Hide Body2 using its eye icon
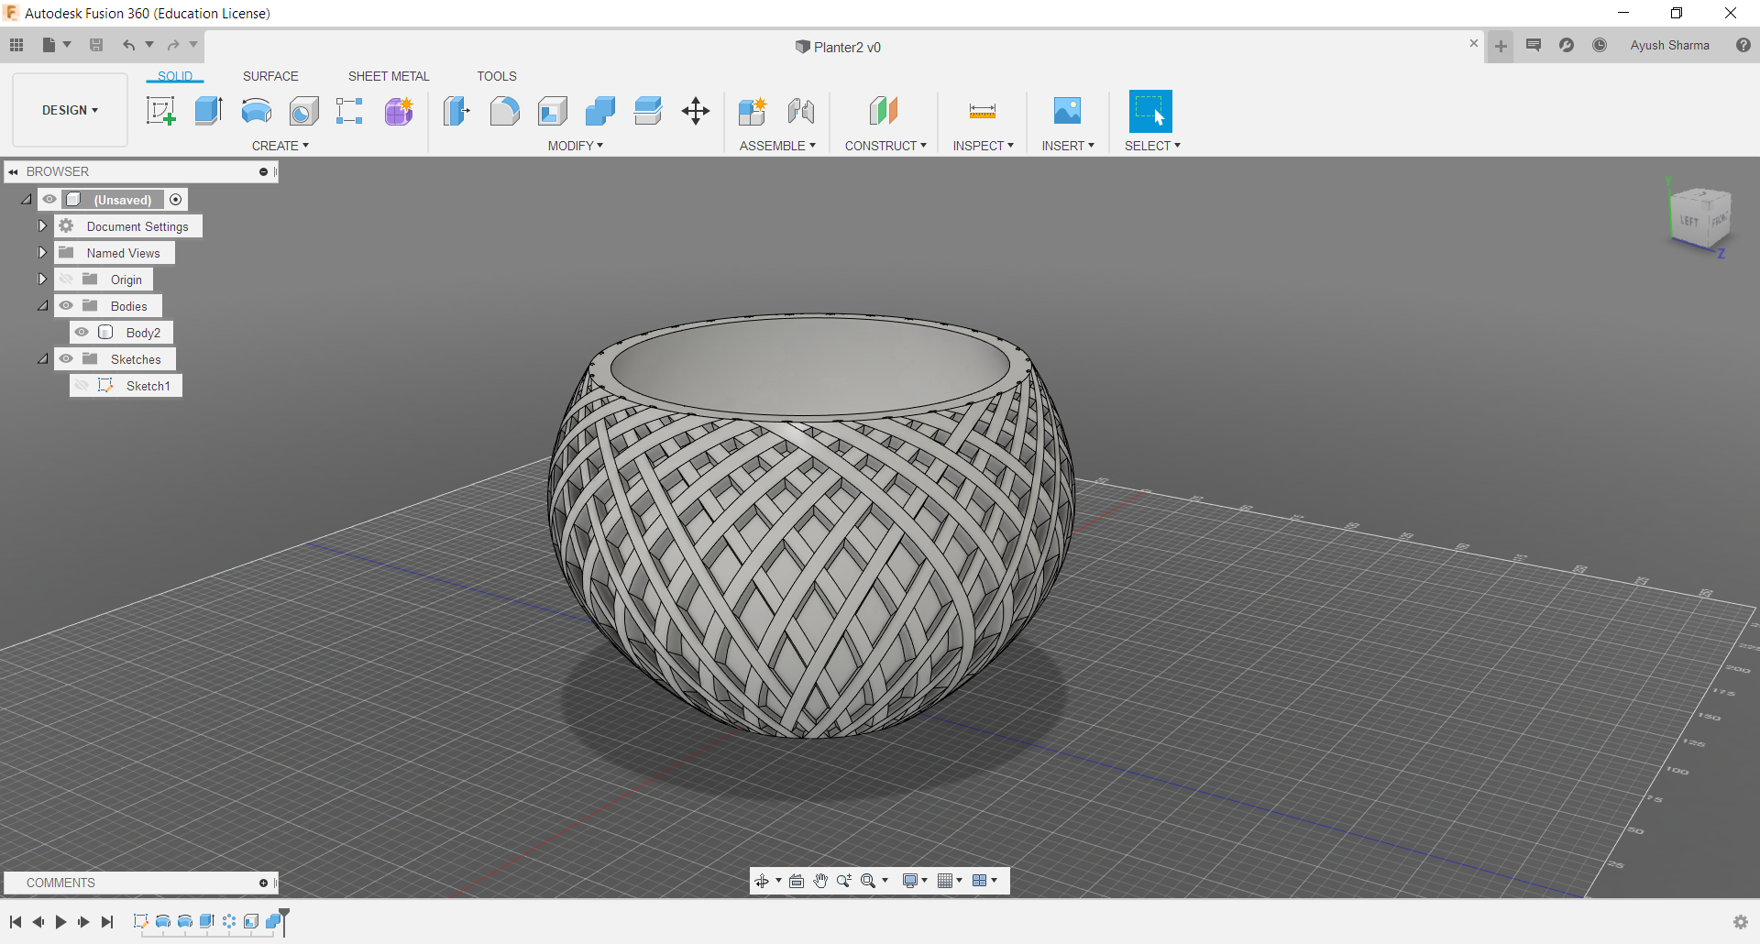The height and width of the screenshot is (944, 1760). pos(82,333)
